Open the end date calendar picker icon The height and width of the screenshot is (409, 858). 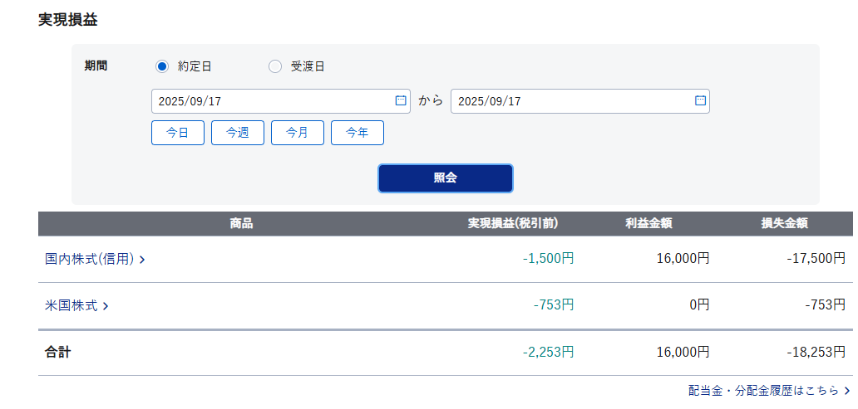tap(700, 100)
